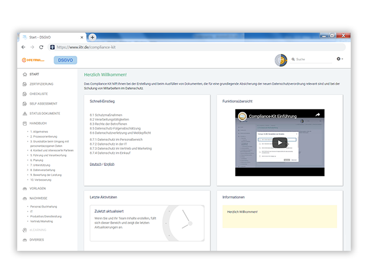Open chapter 9. Bewertung der Leistung

(46, 175)
